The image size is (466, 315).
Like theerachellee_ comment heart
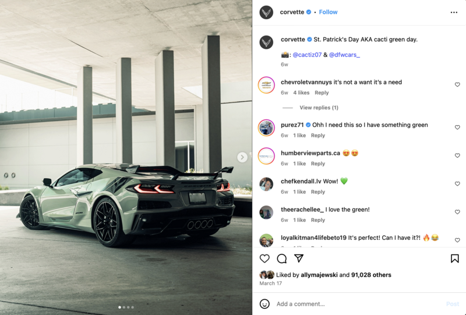457,212
